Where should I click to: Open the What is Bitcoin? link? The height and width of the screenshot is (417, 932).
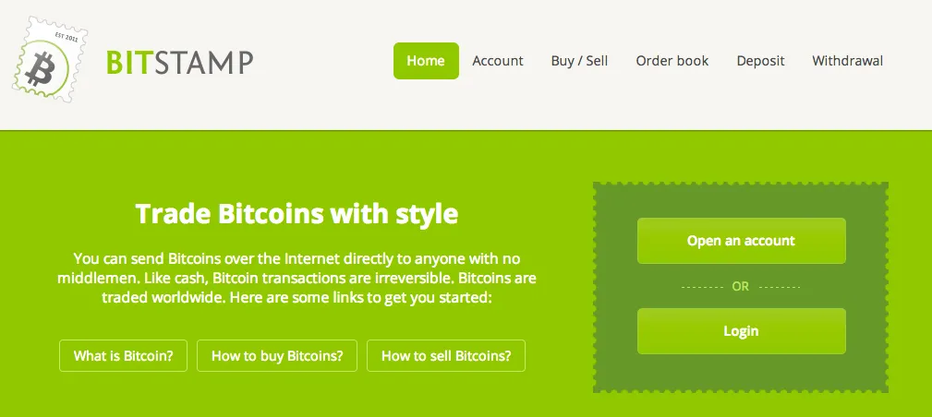[x=123, y=356]
